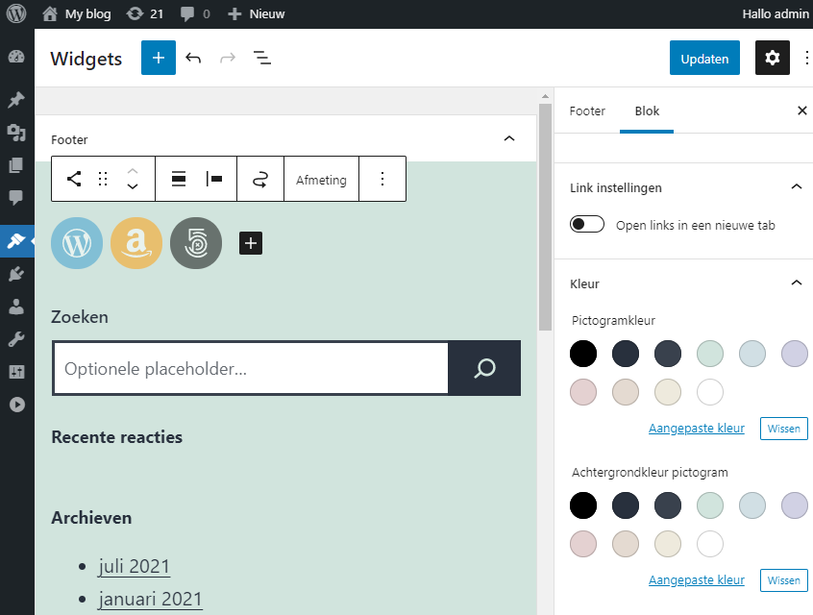Screen dimensions: 813x615
Task: Pick black Pictogramkleur swatch
Action: pyautogui.click(x=583, y=354)
